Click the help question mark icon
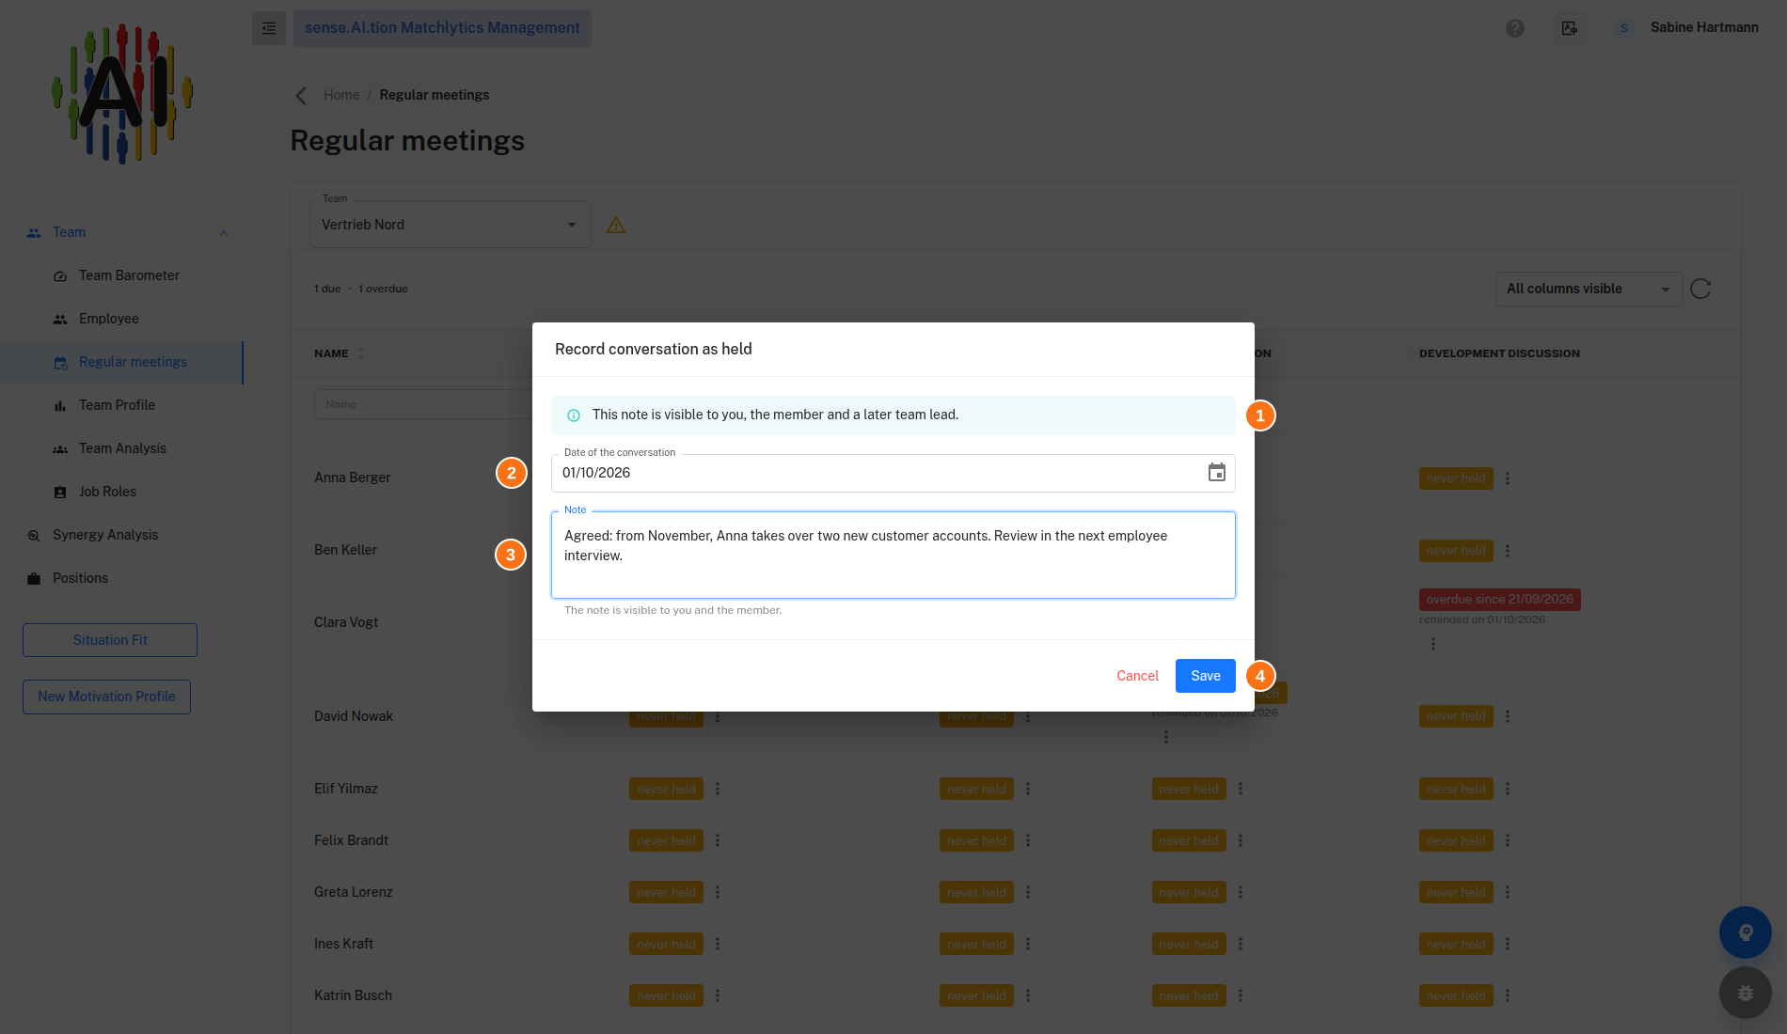 pos(1515,28)
